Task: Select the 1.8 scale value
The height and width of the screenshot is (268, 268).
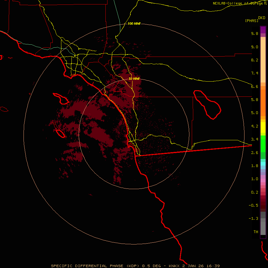Action: (x=255, y=166)
